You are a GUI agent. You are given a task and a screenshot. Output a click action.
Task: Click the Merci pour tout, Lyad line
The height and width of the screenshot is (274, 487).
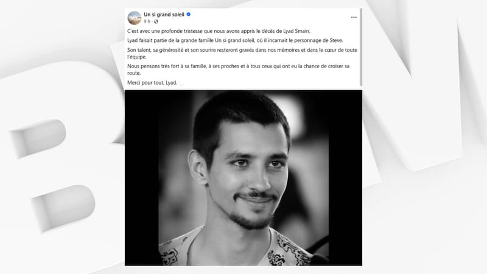[x=152, y=83]
